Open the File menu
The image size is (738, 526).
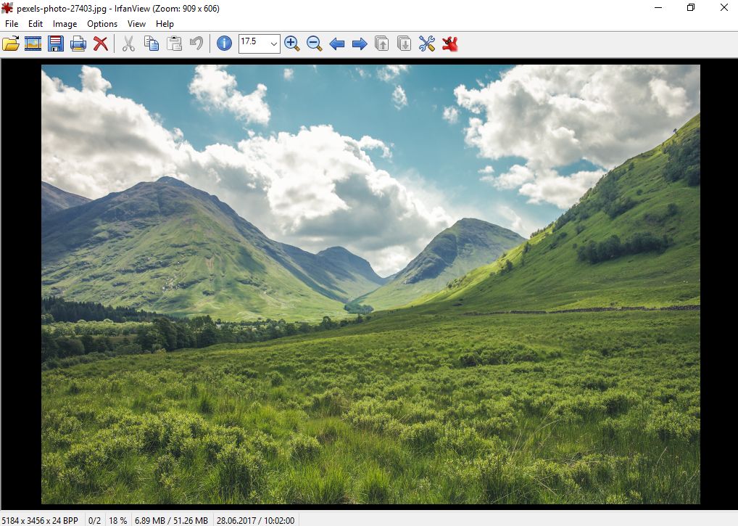click(12, 23)
